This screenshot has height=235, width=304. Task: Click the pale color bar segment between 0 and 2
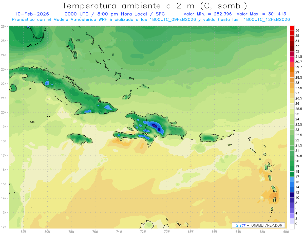click(292, 221)
